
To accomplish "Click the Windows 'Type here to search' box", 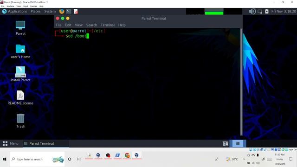I will click(x=37, y=159).
